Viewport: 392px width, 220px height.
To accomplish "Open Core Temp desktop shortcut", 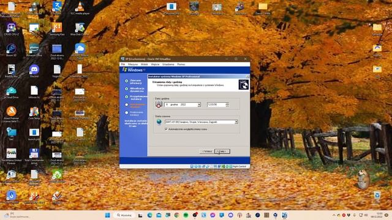I will pos(34,114).
